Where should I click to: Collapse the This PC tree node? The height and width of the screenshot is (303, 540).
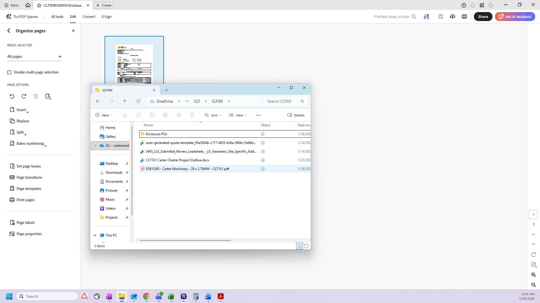point(95,235)
